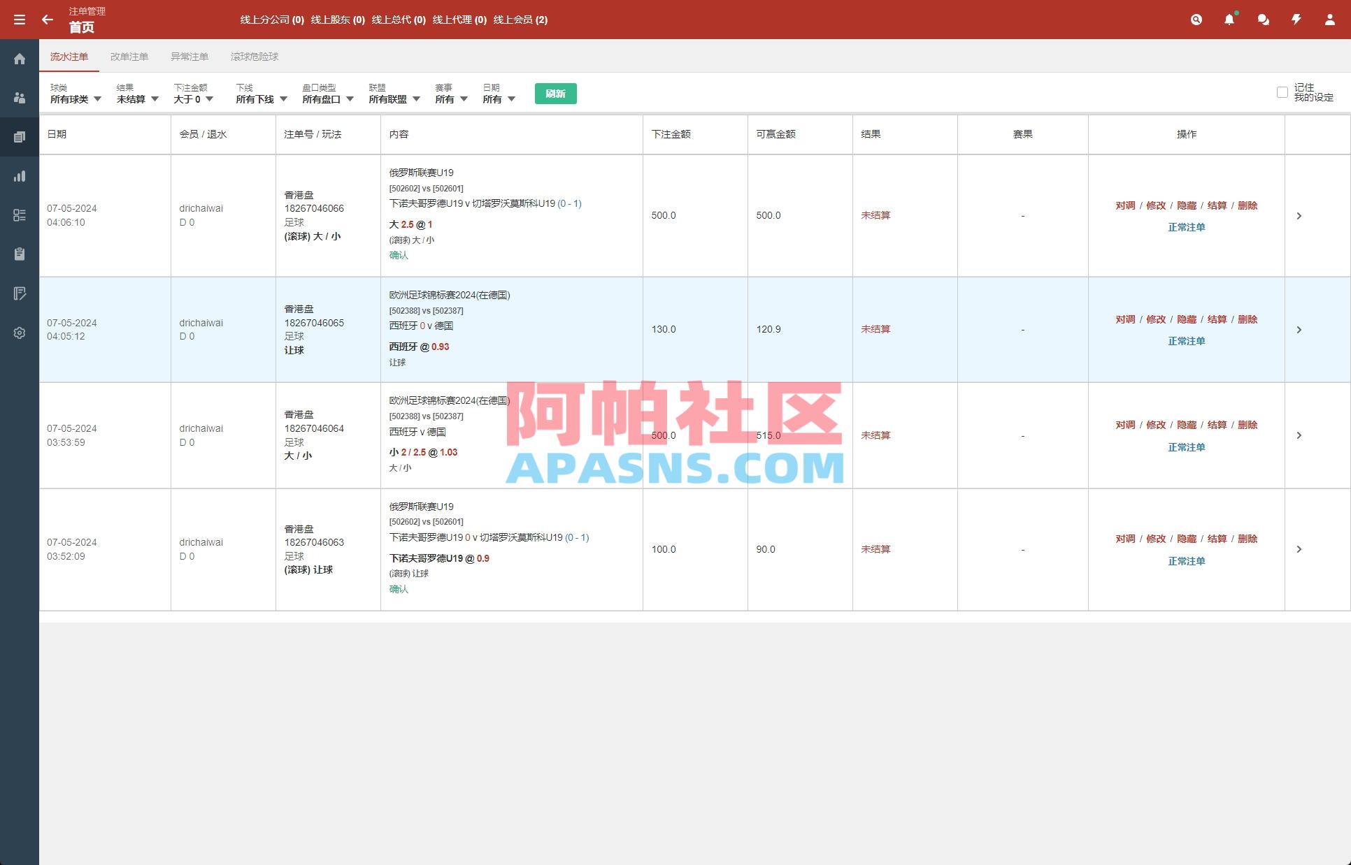Switch to the 滚球危险球 tab

tap(255, 57)
